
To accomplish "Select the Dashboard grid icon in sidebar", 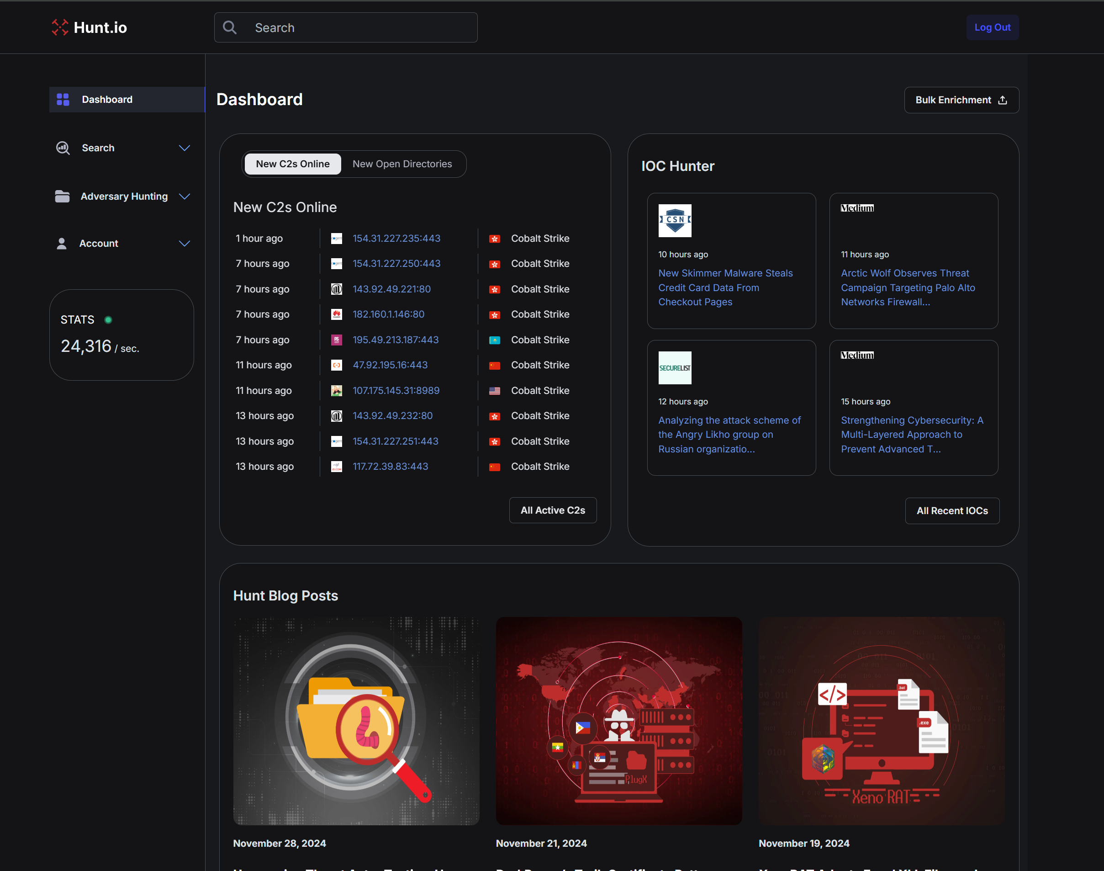I will [63, 99].
